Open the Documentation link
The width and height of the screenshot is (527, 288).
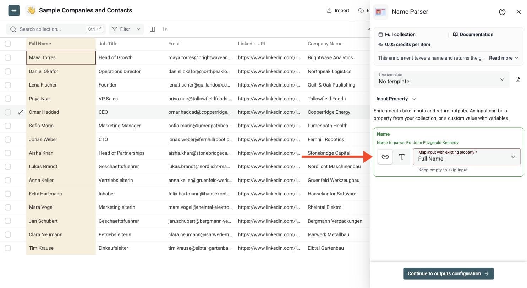click(473, 34)
